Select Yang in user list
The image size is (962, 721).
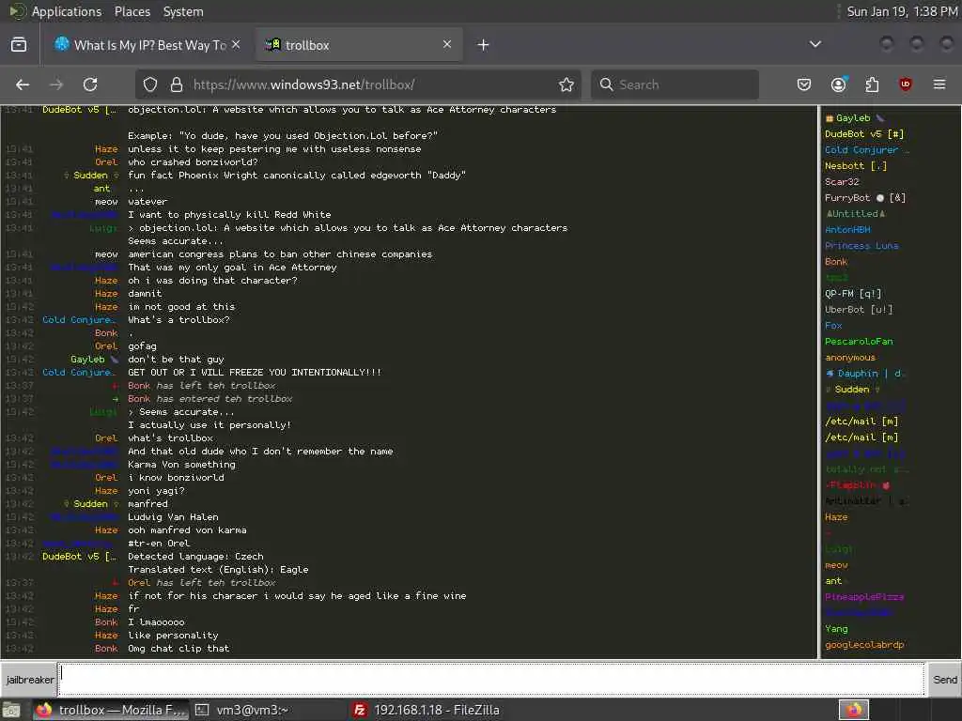click(836, 628)
